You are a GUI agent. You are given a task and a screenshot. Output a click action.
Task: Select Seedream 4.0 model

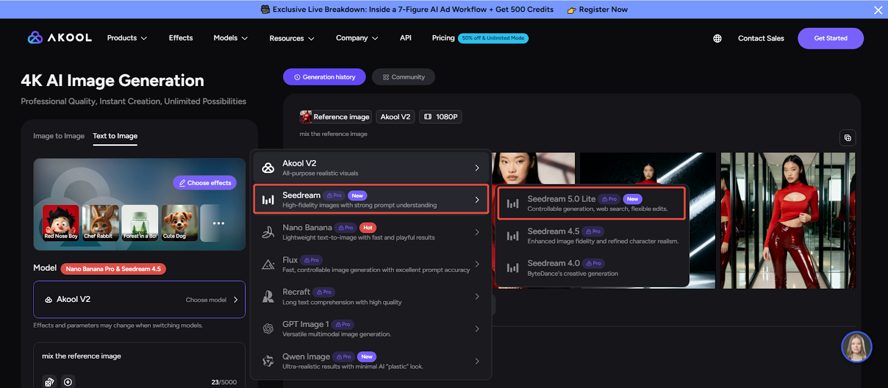[593, 268]
